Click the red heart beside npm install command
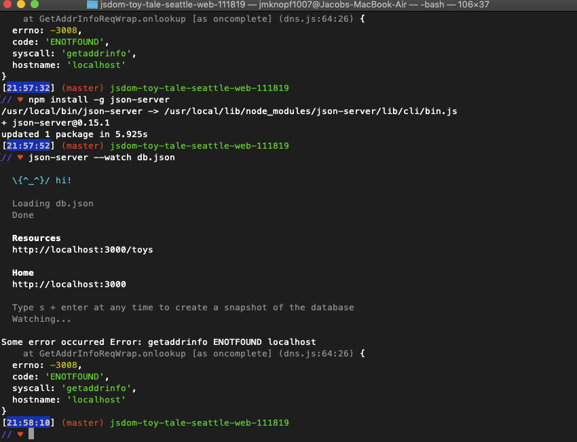This screenshot has width=577, height=442. [20, 100]
